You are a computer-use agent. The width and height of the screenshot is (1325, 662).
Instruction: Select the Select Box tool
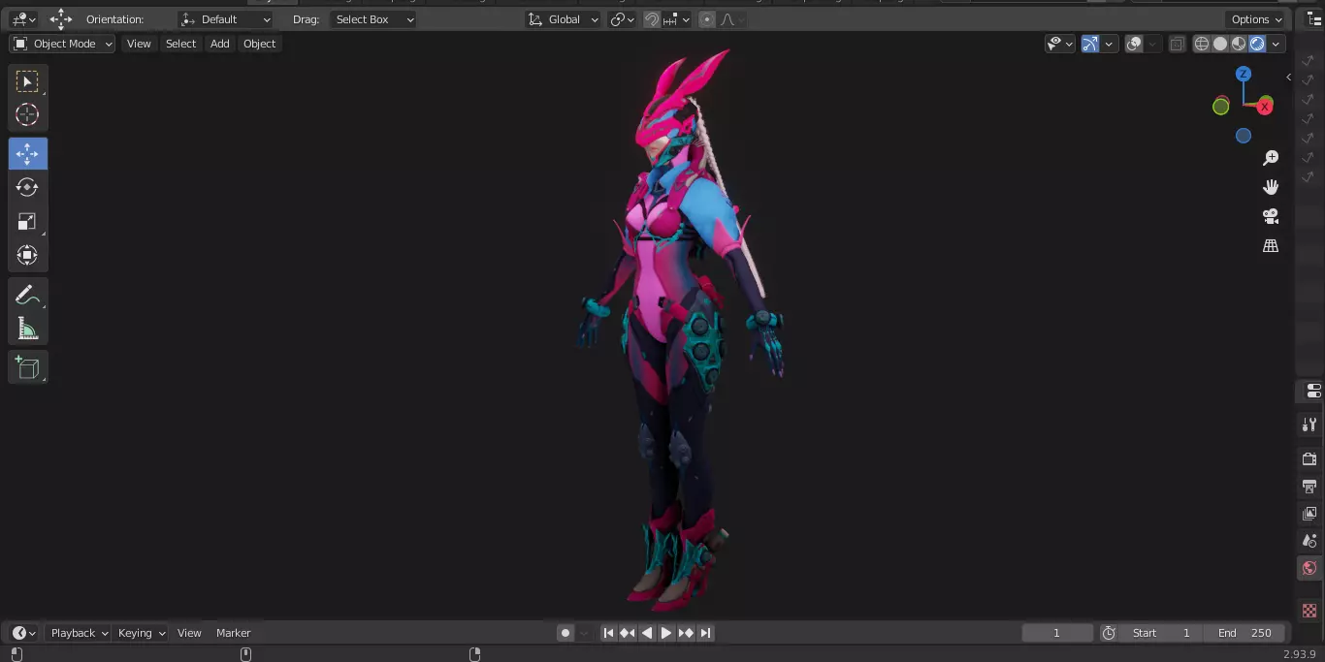tap(27, 81)
